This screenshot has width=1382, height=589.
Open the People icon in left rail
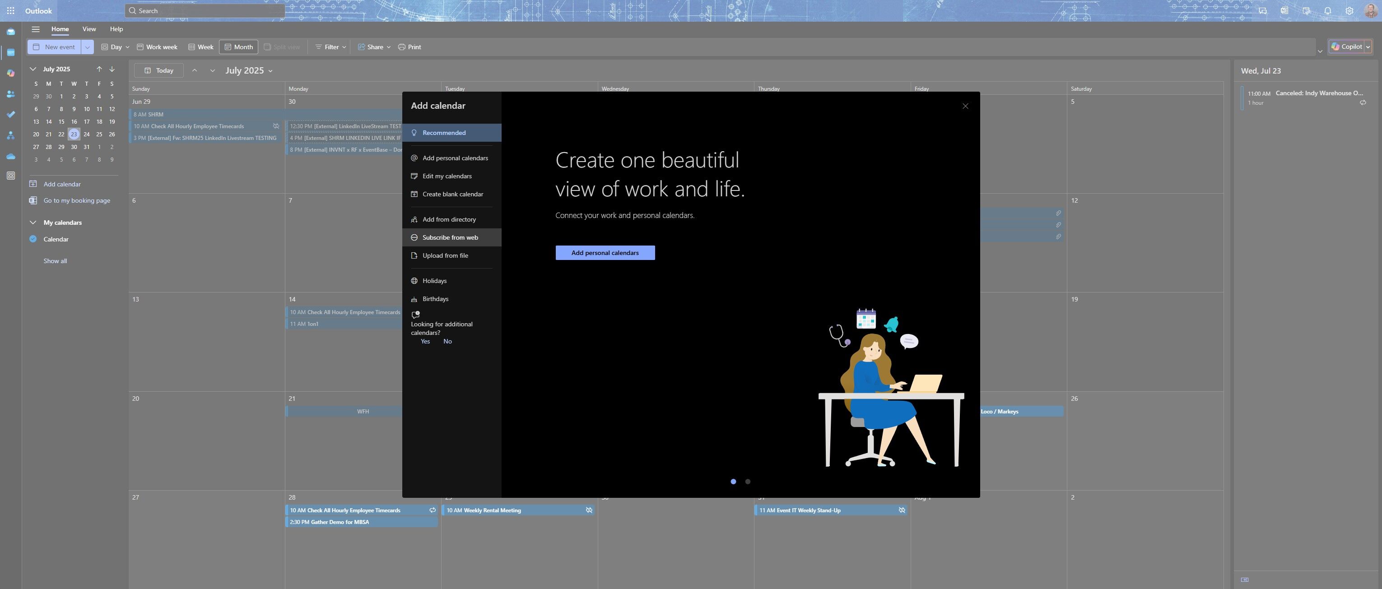tap(11, 94)
